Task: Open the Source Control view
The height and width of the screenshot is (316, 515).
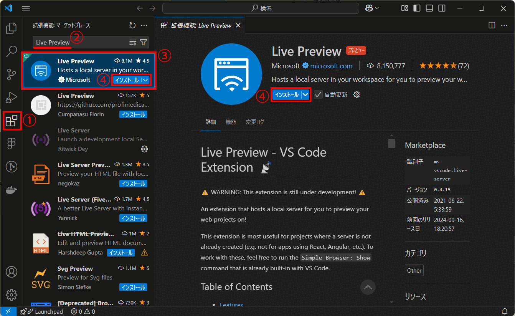Action: point(12,74)
